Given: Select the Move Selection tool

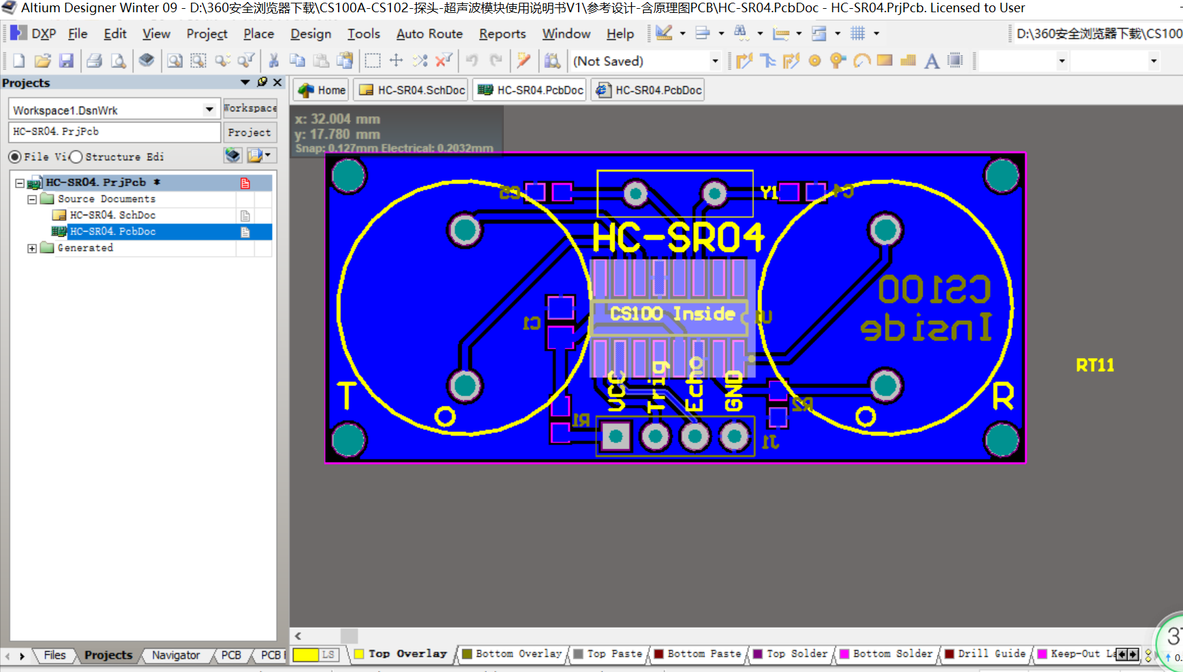Looking at the screenshot, I should pyautogui.click(x=396, y=61).
